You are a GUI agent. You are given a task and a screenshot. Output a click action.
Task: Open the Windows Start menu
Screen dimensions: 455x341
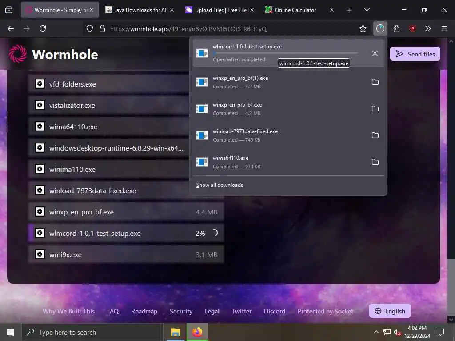11,332
